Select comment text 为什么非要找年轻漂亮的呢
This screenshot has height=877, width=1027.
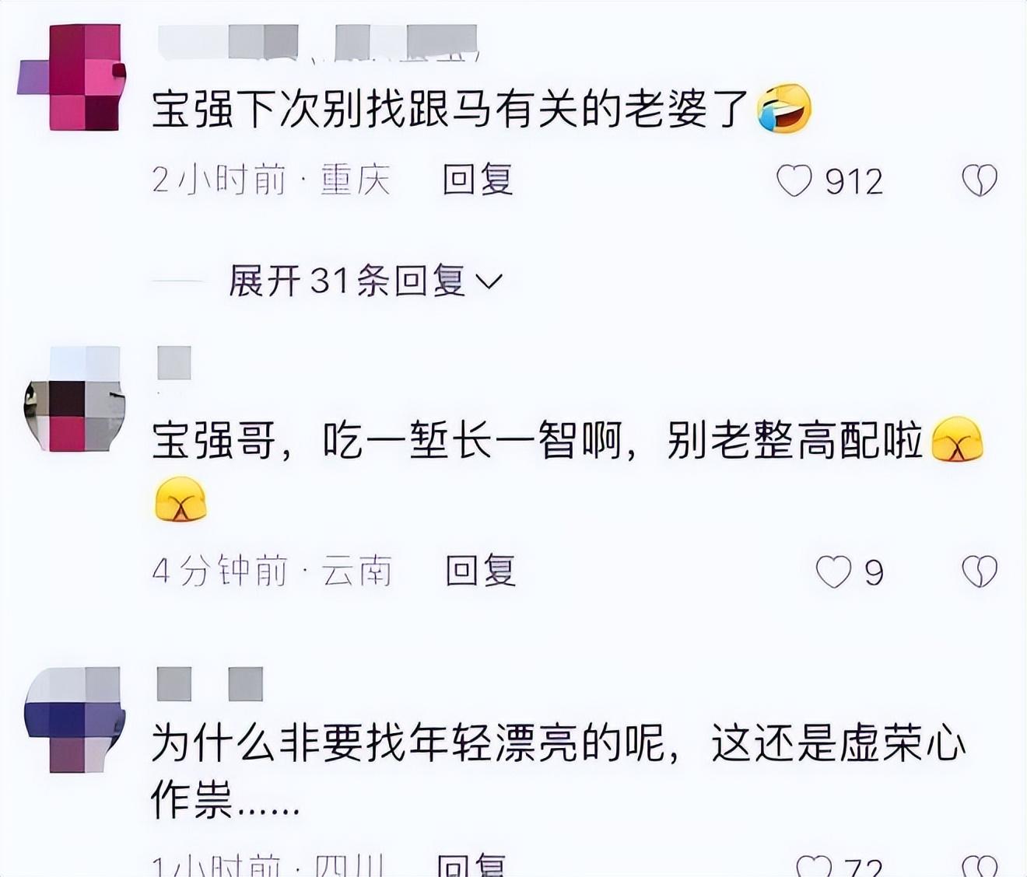pyautogui.click(x=408, y=744)
